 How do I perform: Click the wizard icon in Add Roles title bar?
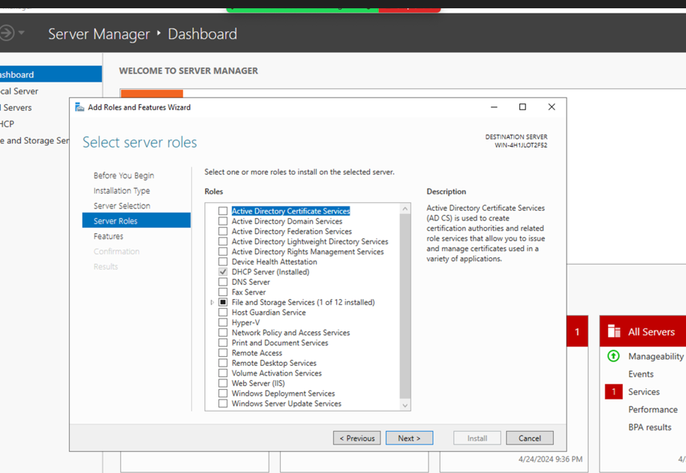click(80, 107)
